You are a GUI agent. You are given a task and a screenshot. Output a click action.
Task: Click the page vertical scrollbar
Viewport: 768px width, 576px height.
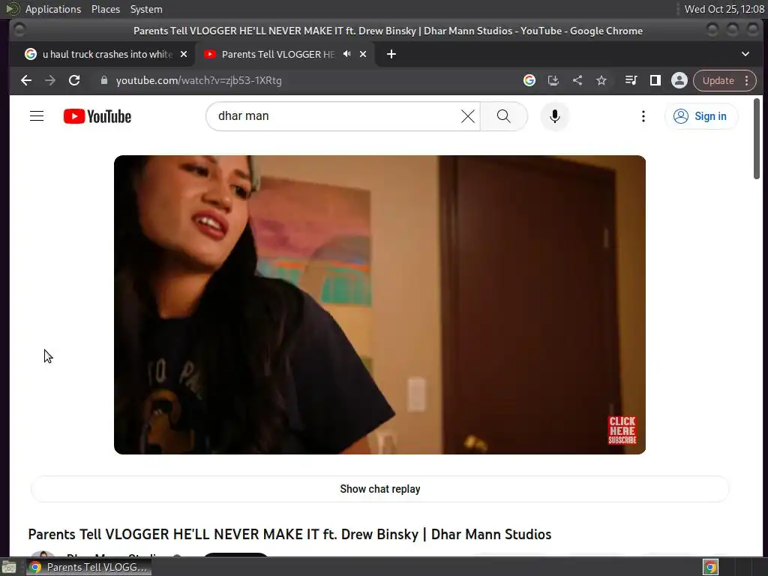756,139
